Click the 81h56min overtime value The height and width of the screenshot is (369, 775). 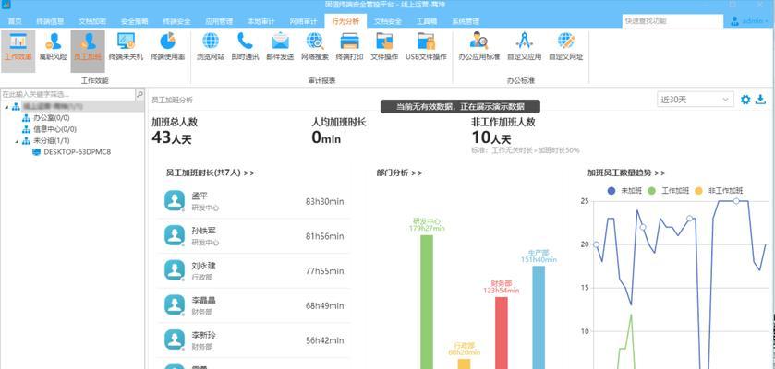click(324, 236)
